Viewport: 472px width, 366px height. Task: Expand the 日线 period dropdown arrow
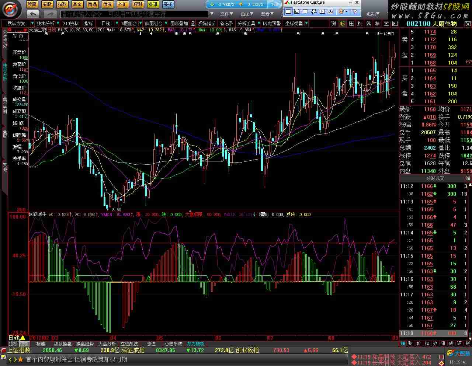point(116,23)
